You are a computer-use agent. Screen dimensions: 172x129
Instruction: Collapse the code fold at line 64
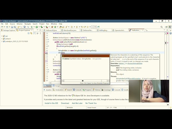(x=48, y=46)
